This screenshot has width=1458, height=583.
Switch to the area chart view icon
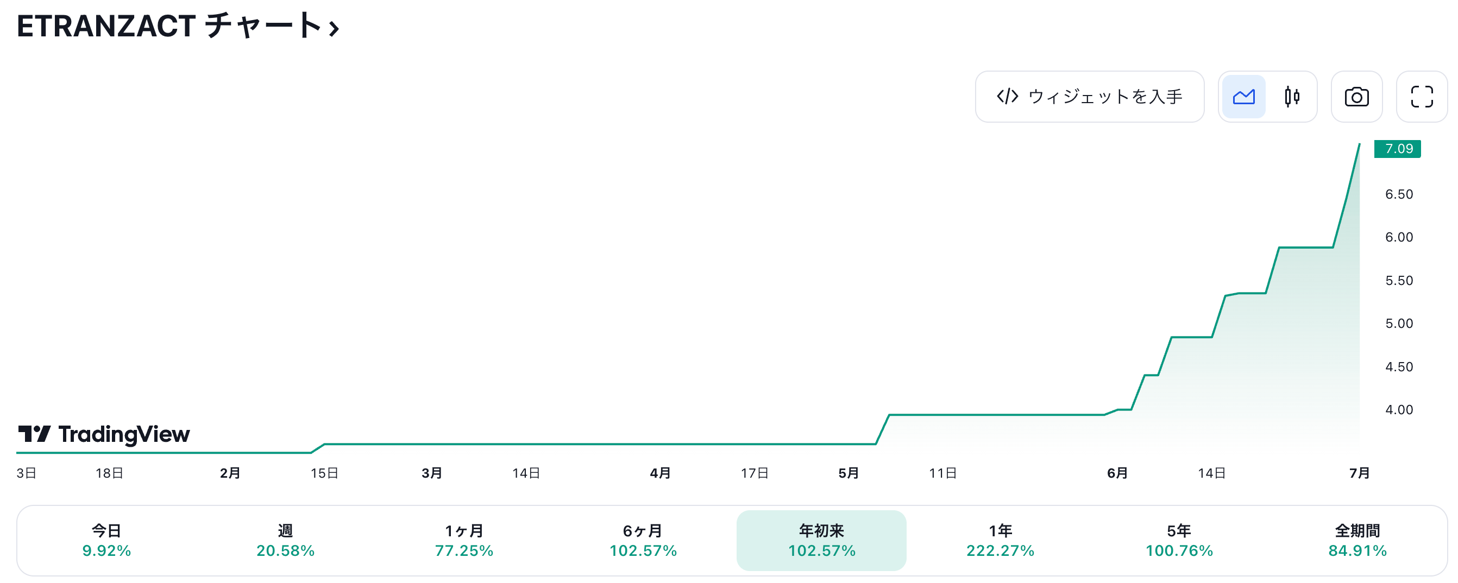point(1243,97)
